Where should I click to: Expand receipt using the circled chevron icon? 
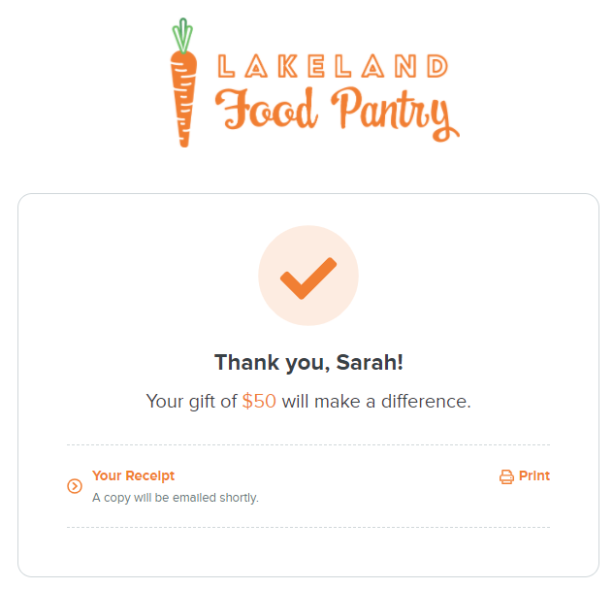(x=75, y=486)
